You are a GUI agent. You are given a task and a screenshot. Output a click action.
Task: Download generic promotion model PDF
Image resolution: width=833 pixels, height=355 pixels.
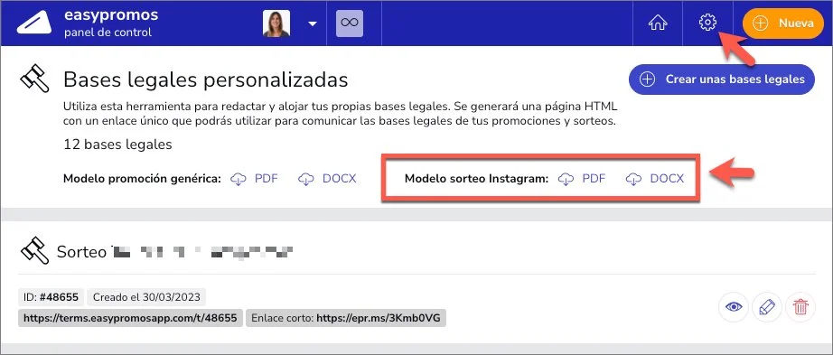coord(255,179)
